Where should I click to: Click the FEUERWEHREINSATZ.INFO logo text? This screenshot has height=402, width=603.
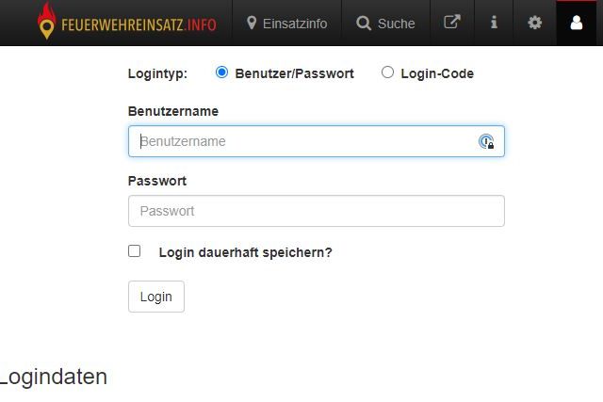139,24
